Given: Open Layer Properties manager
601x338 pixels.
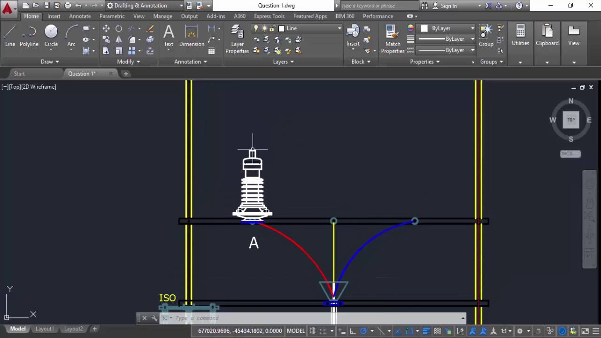Looking at the screenshot, I should click(x=237, y=39).
